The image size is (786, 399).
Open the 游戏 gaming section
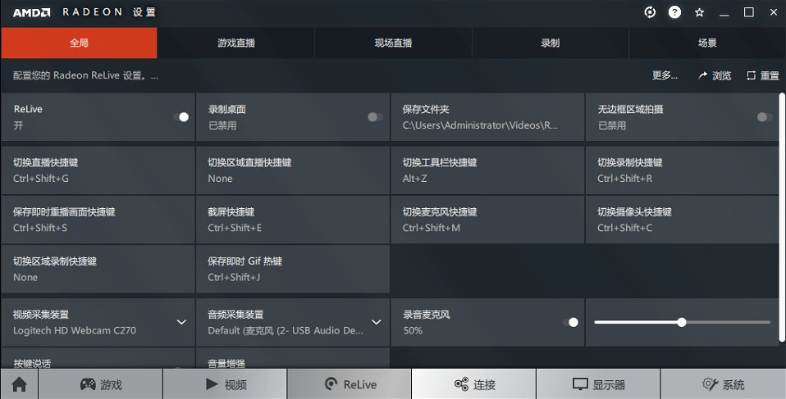pyautogui.click(x=101, y=384)
